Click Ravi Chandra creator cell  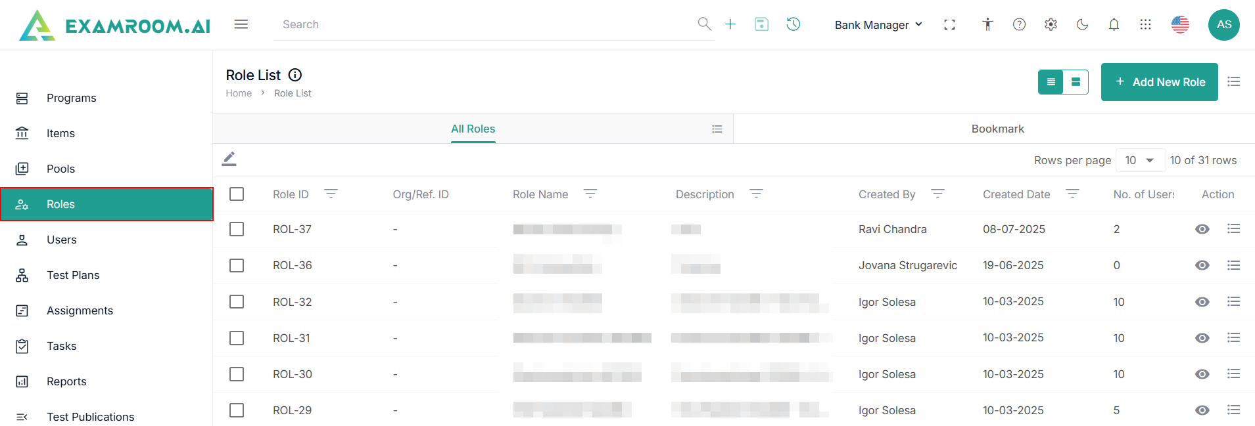(x=892, y=229)
